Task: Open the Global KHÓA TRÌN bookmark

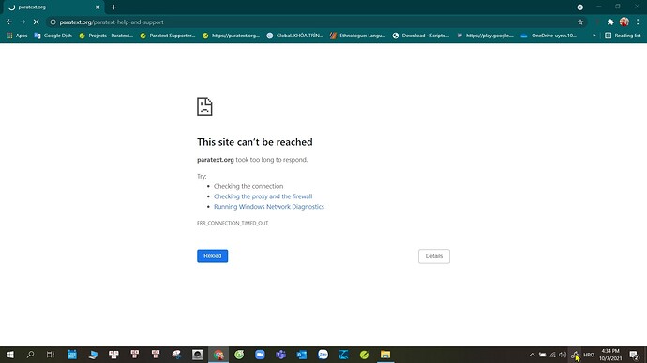Action: [294, 36]
